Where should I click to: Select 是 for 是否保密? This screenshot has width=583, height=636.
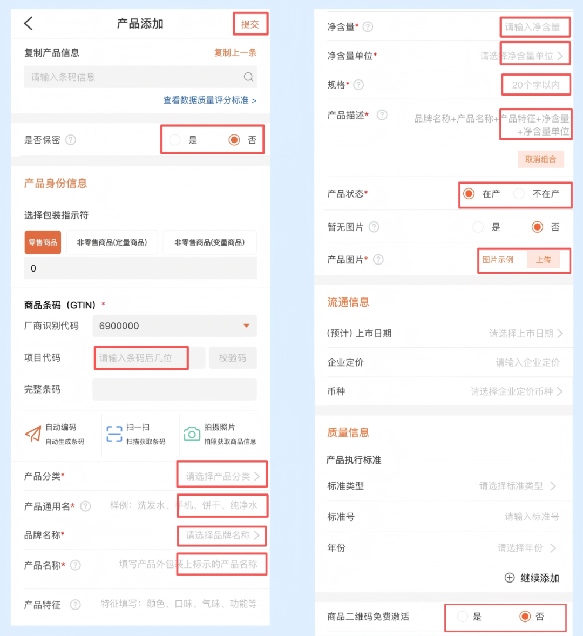point(175,140)
